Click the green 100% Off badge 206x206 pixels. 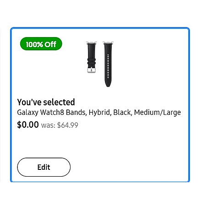click(x=41, y=44)
